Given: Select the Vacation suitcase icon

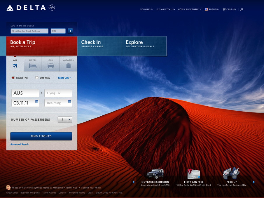Looking at the screenshot, I should pyautogui.click(x=68, y=65).
